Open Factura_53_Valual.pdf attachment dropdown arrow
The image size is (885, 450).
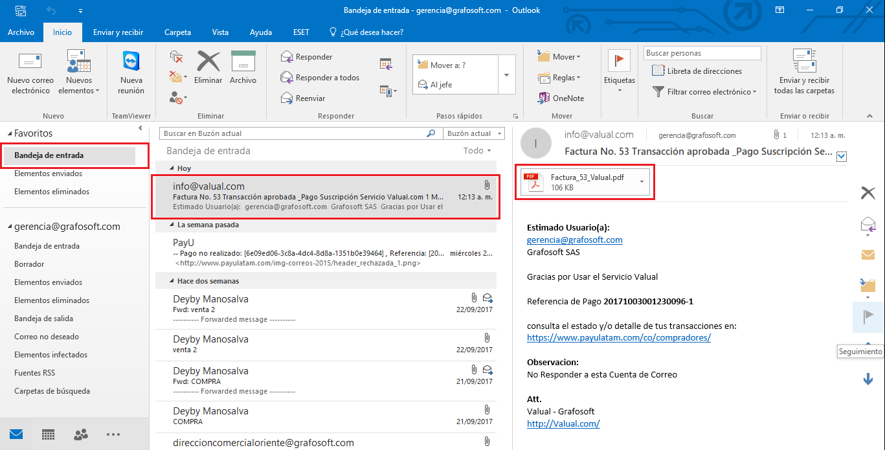click(x=642, y=182)
